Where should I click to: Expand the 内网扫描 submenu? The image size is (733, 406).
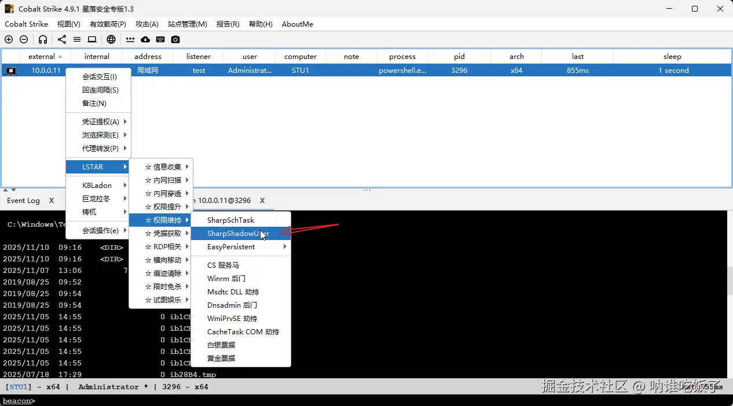click(x=161, y=180)
